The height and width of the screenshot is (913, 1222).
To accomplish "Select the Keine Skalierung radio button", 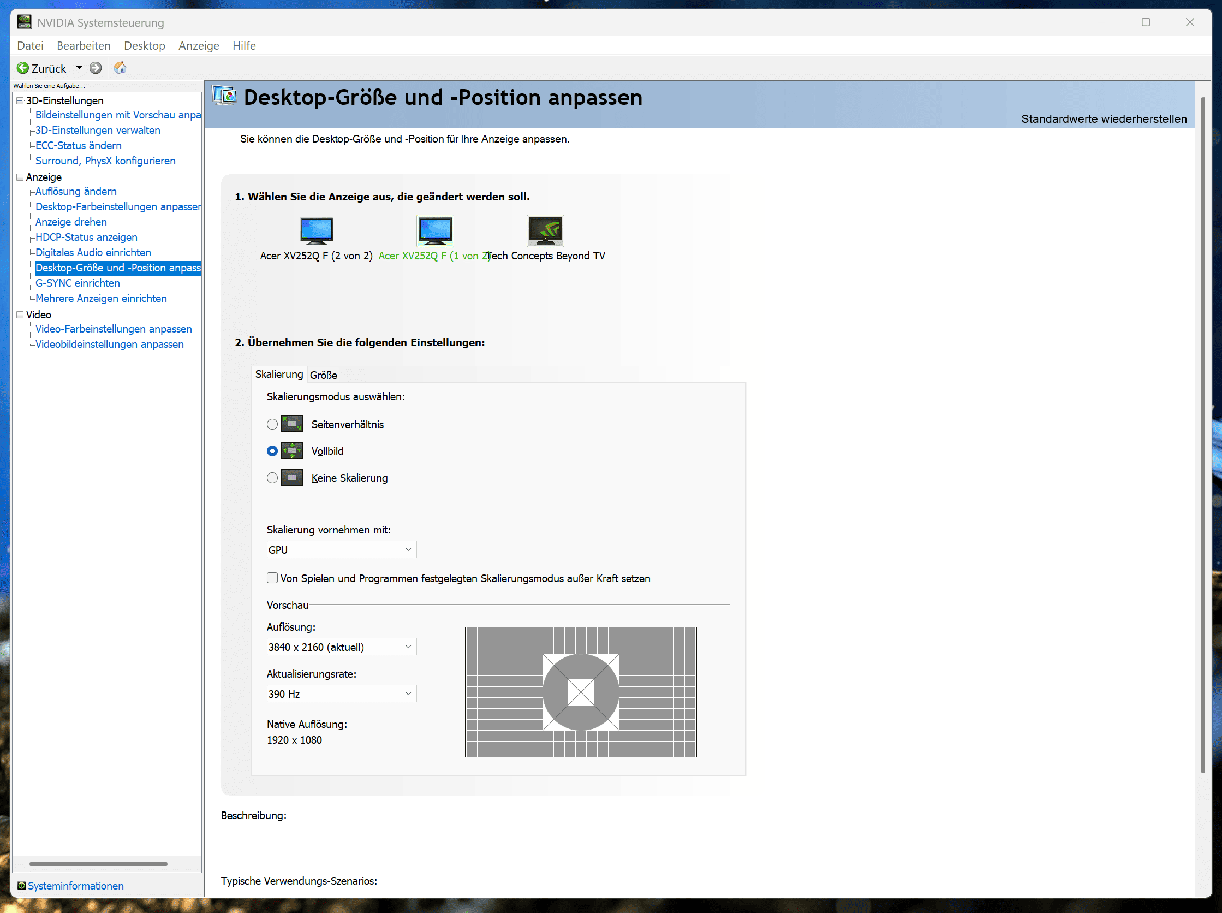I will (272, 477).
